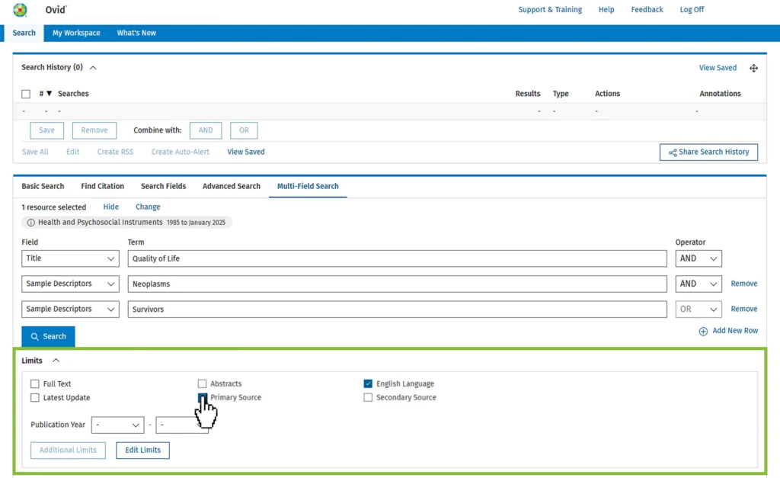Open My Workspace tab

pos(76,33)
